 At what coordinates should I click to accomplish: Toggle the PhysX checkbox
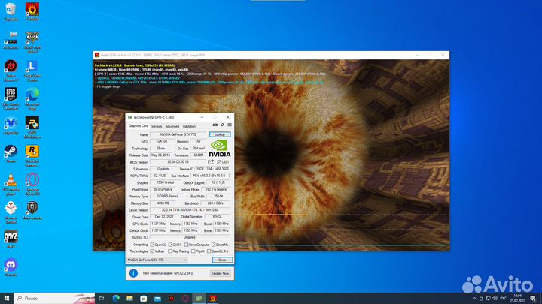193,251
